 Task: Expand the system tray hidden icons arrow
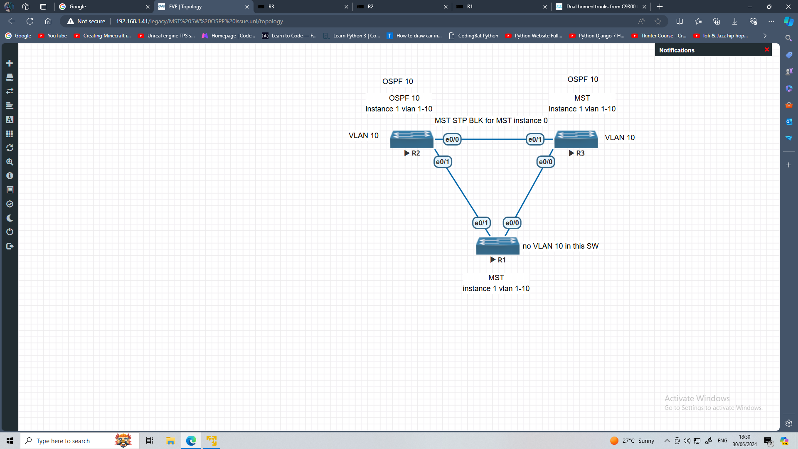pos(667,441)
